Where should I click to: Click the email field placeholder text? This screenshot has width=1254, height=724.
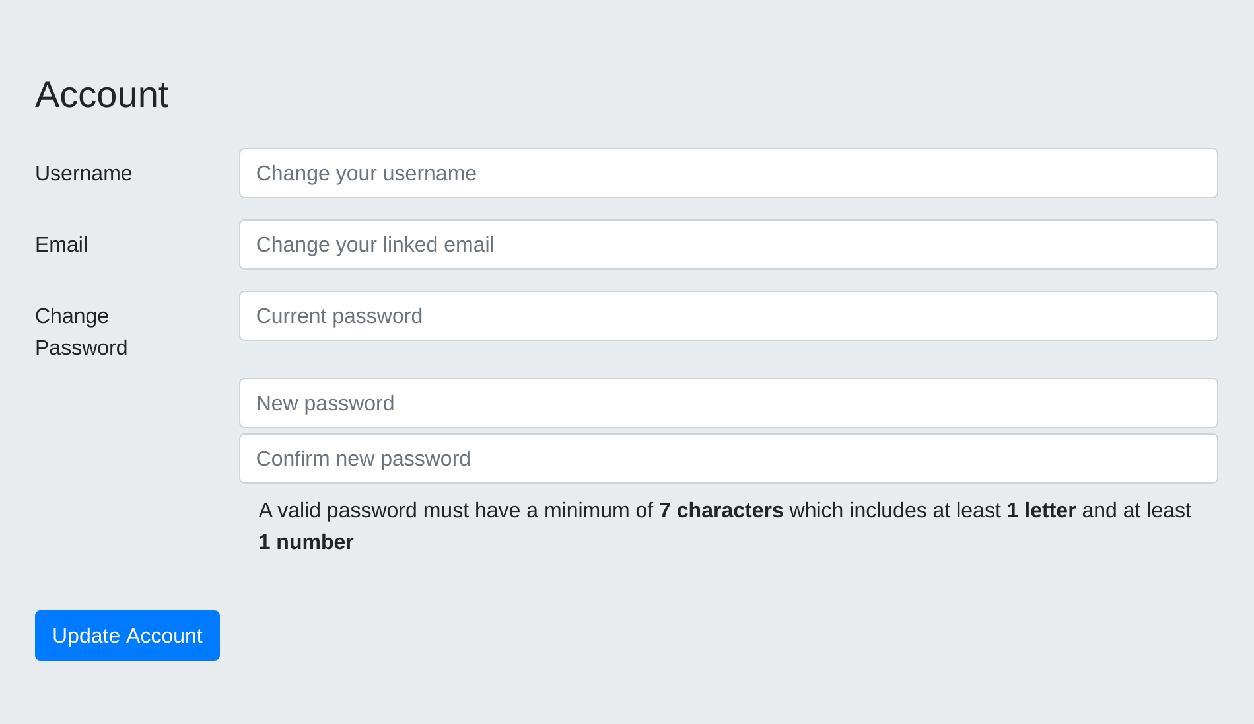pyautogui.click(x=374, y=244)
